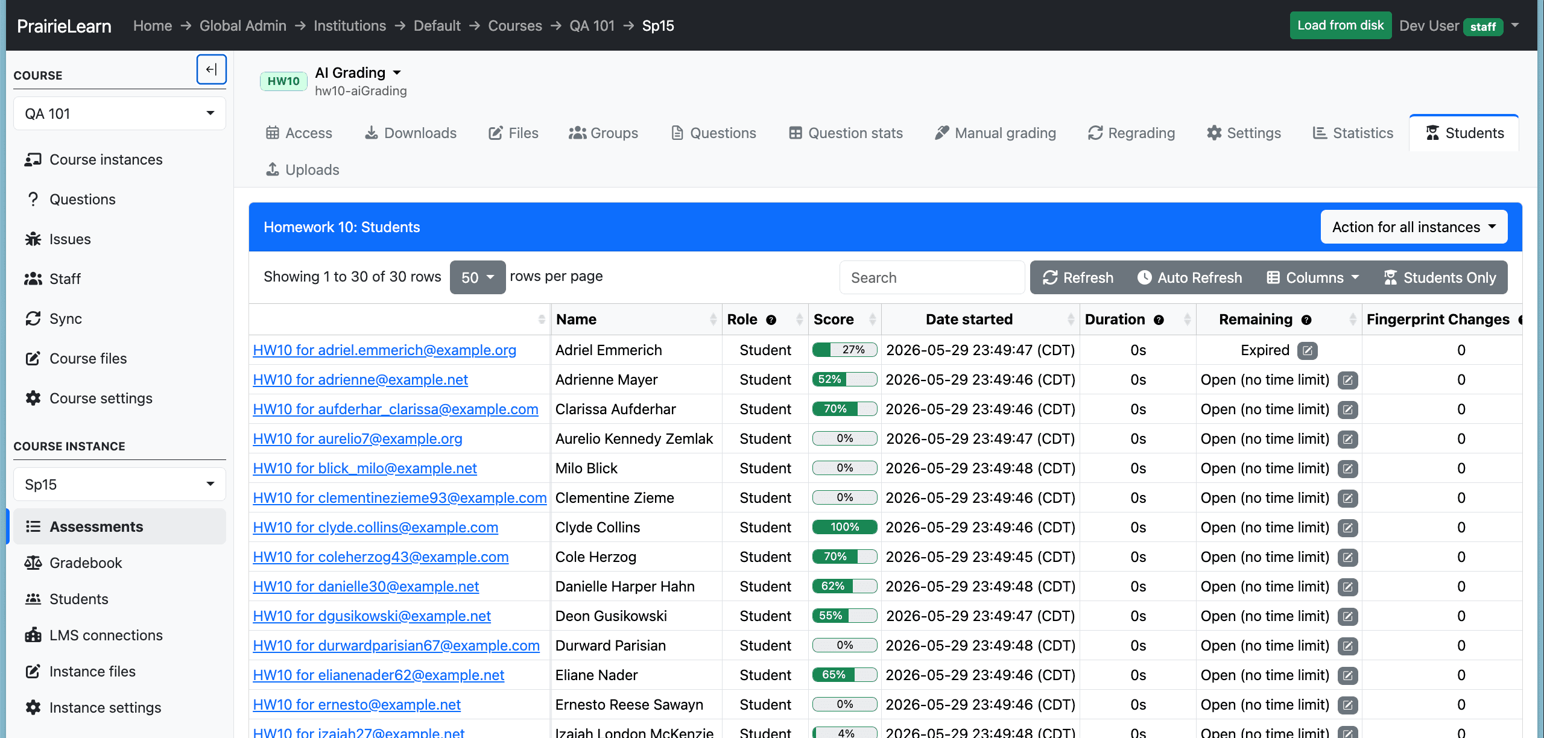Edit time limit for Ernesto Reese Sawayn

1347,705
